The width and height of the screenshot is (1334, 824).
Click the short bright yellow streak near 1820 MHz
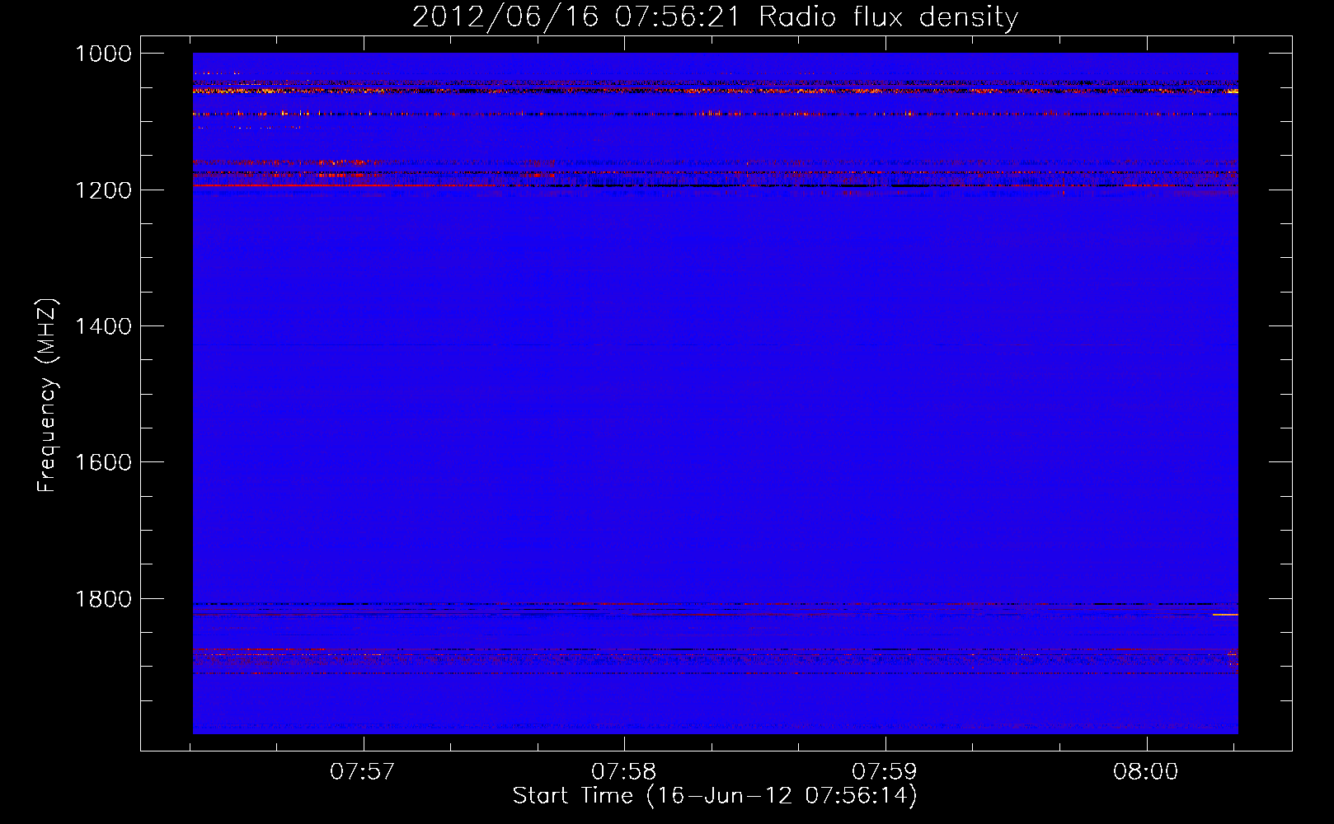(x=1225, y=615)
